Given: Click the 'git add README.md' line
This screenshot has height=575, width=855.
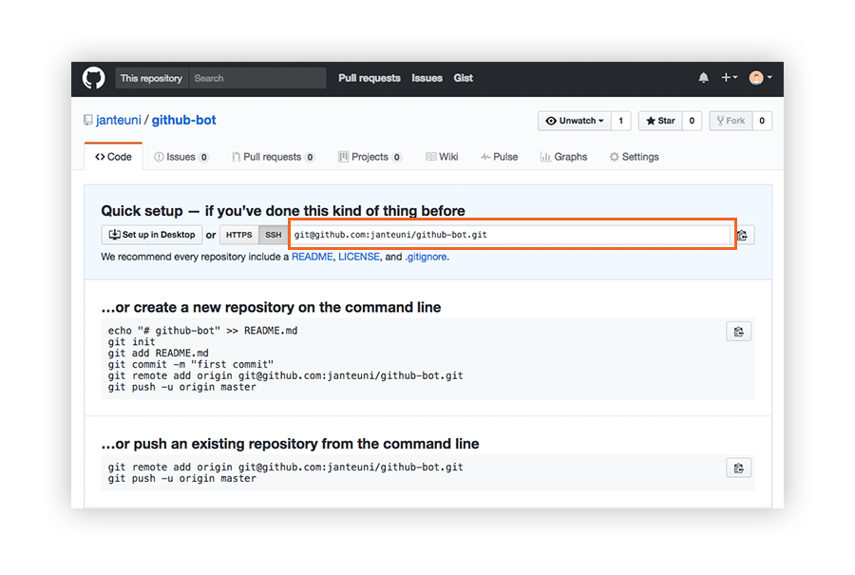Looking at the screenshot, I should coord(158,353).
